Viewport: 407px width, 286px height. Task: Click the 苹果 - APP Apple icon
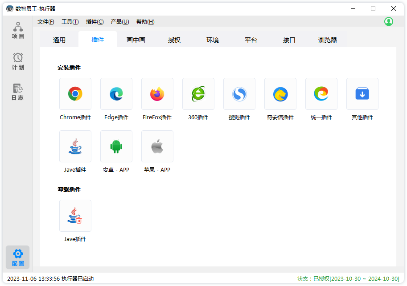tap(157, 146)
